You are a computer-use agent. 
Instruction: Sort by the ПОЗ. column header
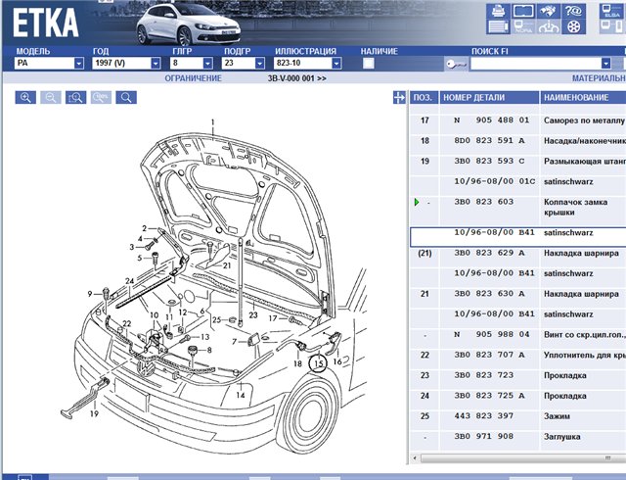tap(423, 98)
